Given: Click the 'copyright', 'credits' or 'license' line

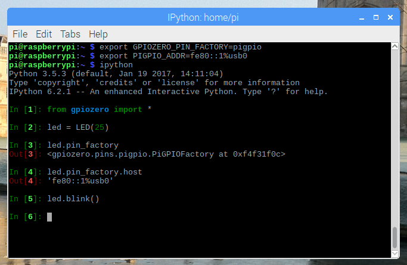Looking at the screenshot, I should point(154,83).
